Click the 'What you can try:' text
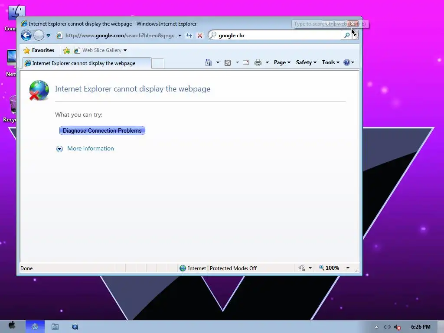This screenshot has height=333, width=444. click(79, 114)
